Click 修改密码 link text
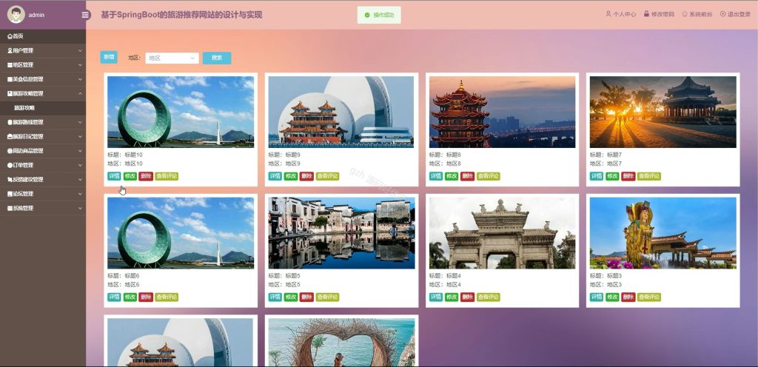This screenshot has width=758, height=367. coord(663,15)
